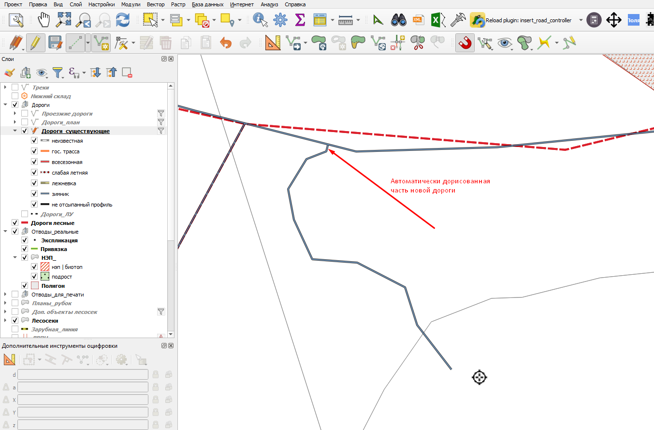This screenshot has height=430, width=654.
Task: Open the binoculars search tool
Action: click(x=399, y=20)
